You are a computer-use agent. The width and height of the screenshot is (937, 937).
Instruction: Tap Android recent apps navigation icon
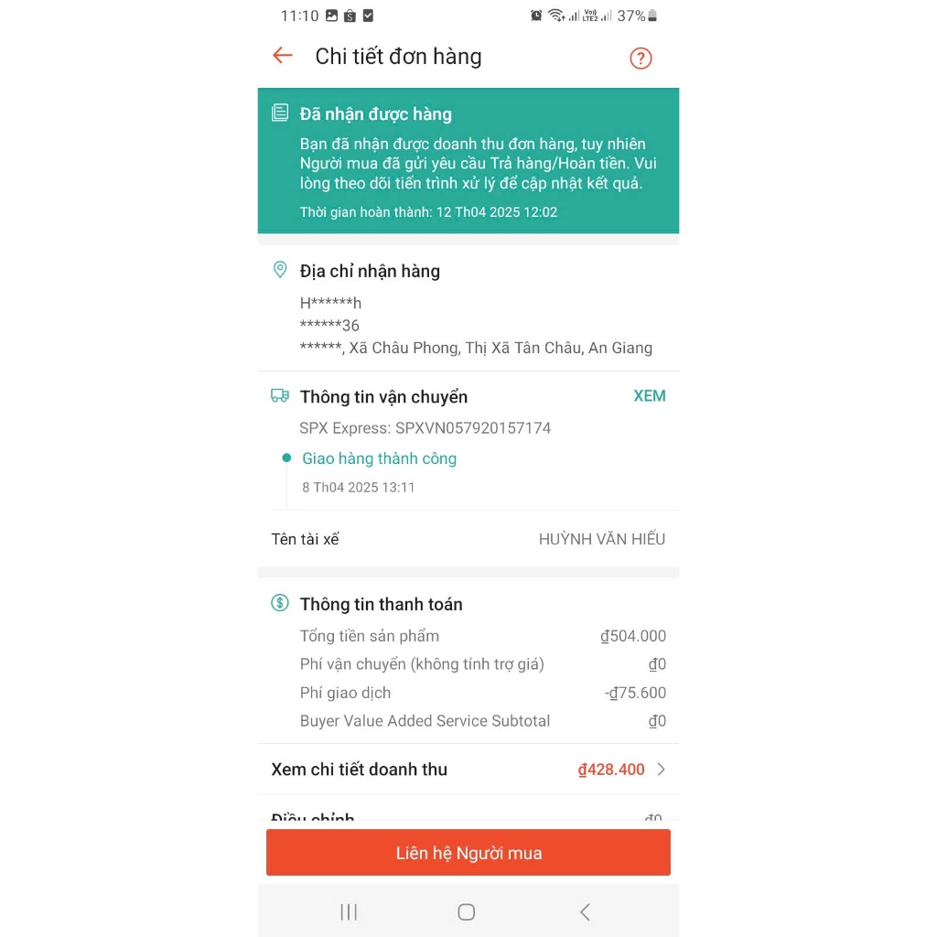[349, 912]
